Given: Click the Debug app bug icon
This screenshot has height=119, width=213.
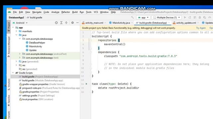Looking at the screenshot, I should pos(200,18).
